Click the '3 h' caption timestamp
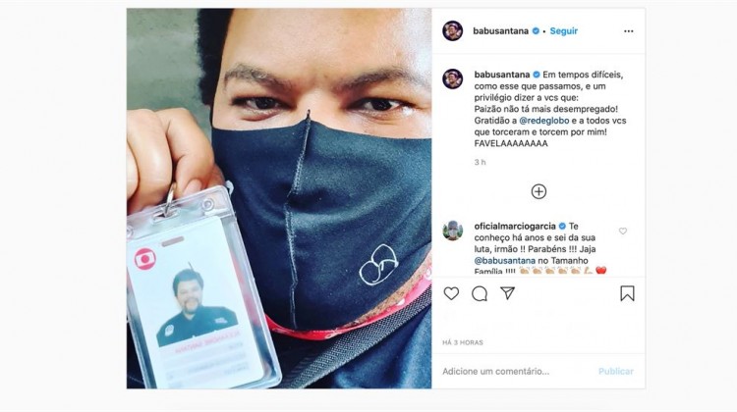Image resolution: width=737 pixels, height=412 pixels. point(480,163)
